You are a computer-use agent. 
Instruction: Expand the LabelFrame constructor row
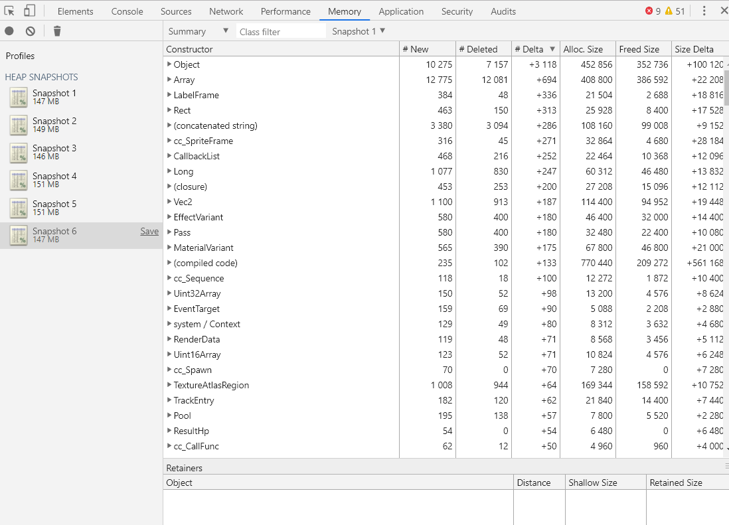[x=169, y=95]
